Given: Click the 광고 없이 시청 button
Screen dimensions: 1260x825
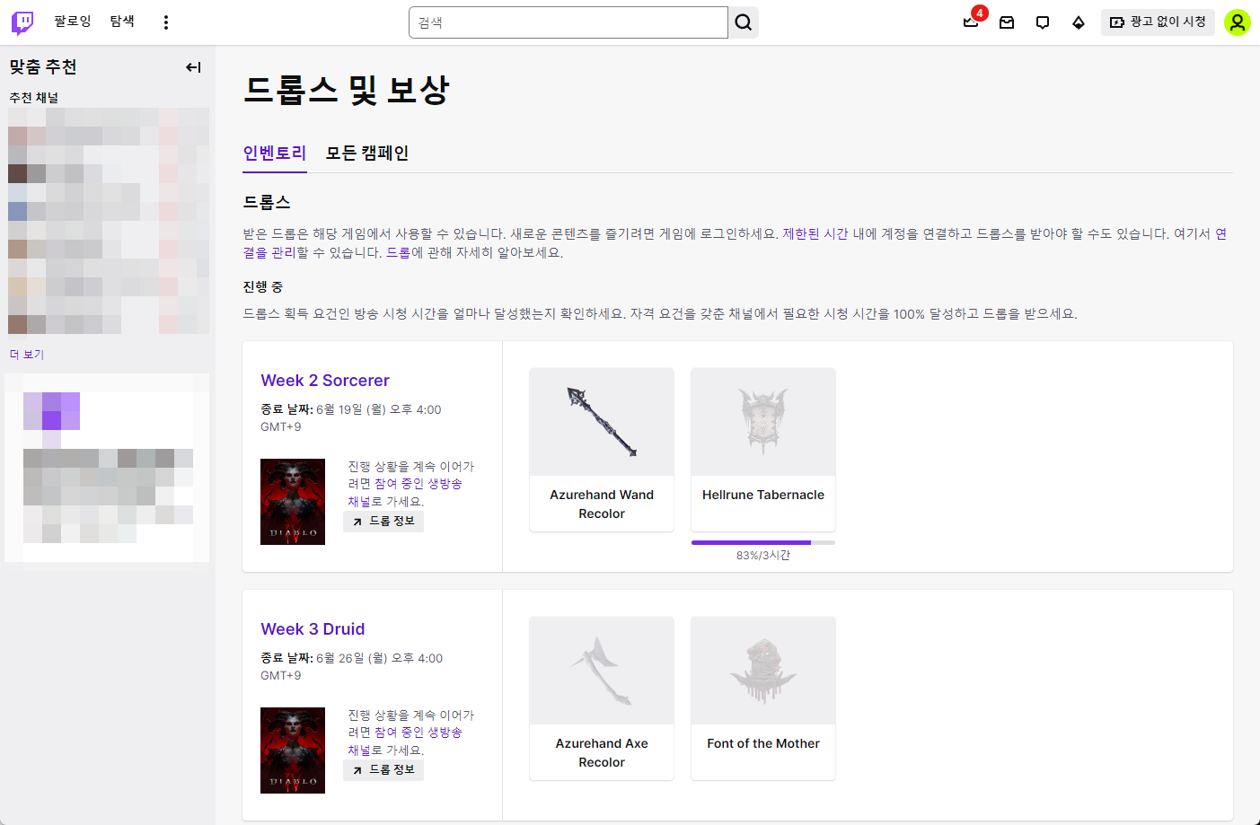Looking at the screenshot, I should (x=1158, y=22).
